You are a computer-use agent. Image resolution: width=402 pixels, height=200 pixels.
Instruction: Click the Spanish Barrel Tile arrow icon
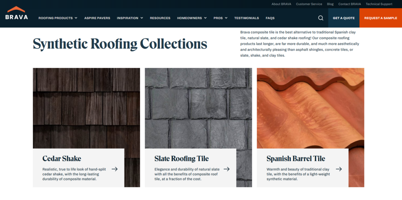point(339,169)
